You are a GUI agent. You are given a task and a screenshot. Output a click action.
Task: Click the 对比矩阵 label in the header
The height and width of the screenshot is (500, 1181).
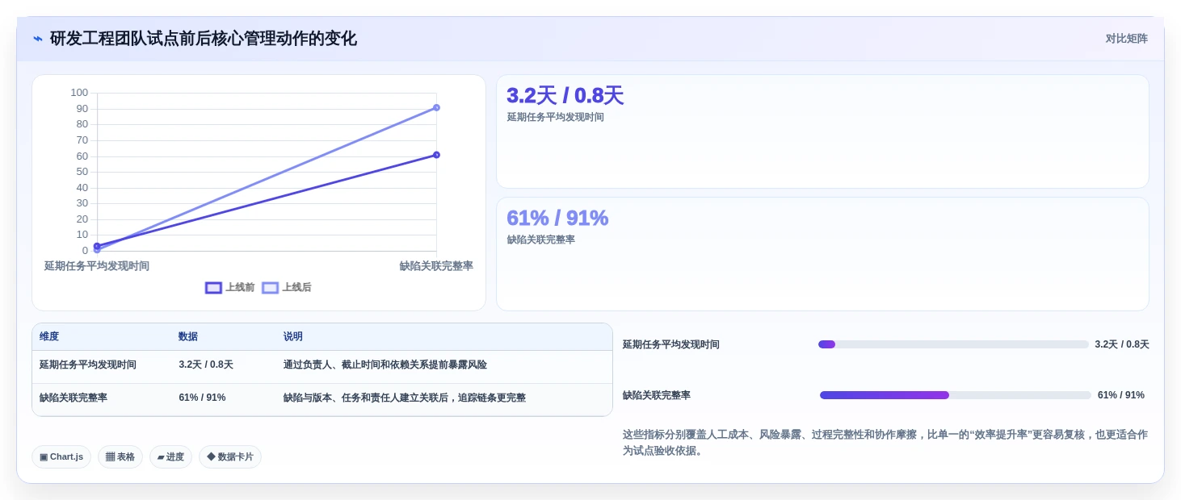tap(1126, 39)
